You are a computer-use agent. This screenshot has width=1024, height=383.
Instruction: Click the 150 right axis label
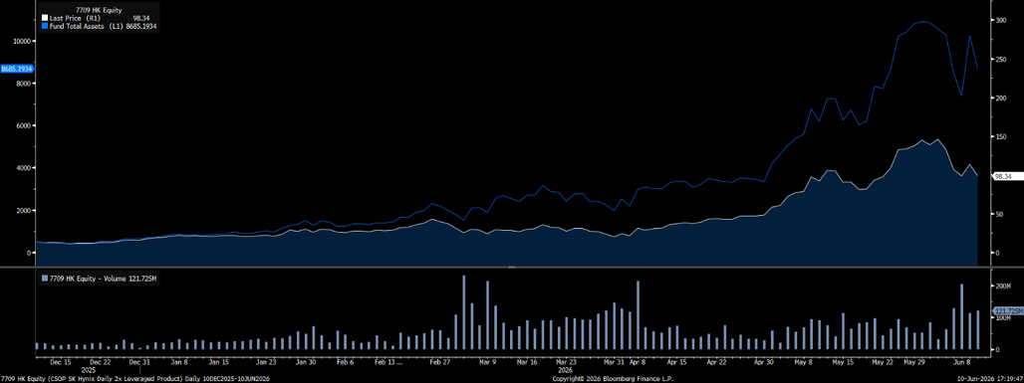[x=1000, y=136]
